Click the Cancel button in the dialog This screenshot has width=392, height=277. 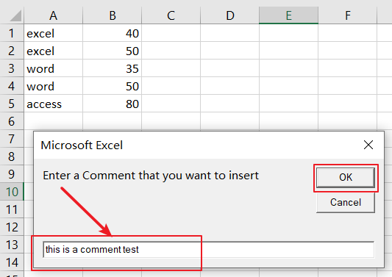pos(346,203)
